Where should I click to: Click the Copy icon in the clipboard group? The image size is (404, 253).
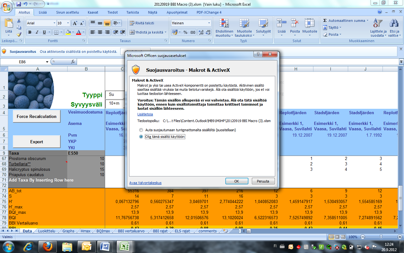coord(19,28)
